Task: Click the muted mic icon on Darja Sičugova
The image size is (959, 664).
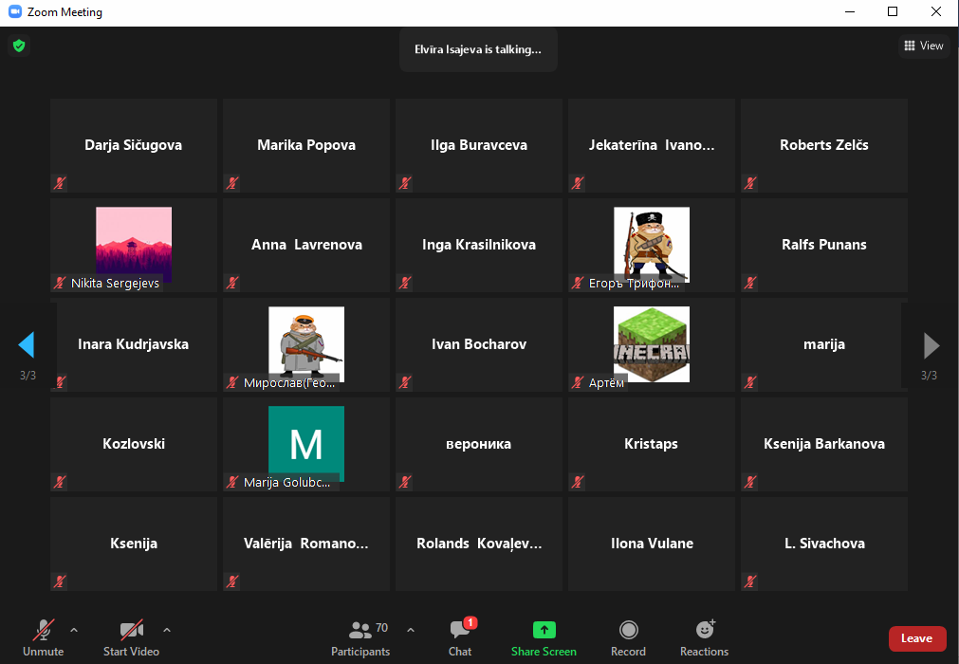Action: point(60,183)
